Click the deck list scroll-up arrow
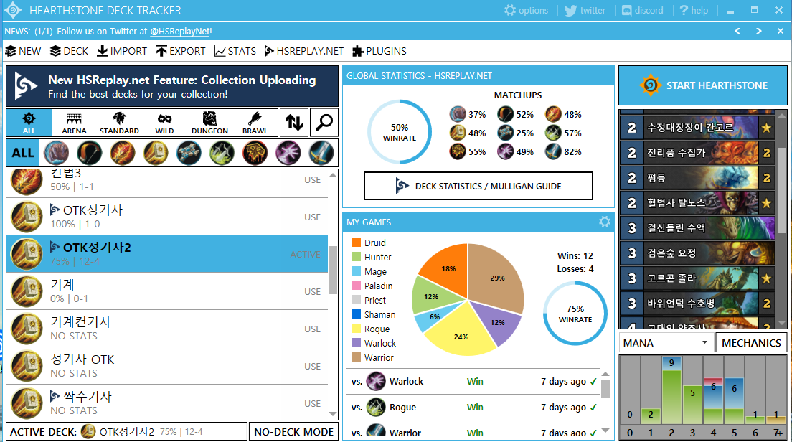 click(333, 175)
